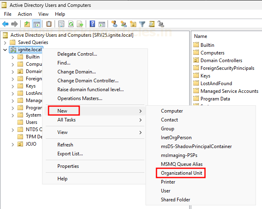Click the JOJO organizational unit folder icon
The image size is (262, 209).
coord(20,144)
